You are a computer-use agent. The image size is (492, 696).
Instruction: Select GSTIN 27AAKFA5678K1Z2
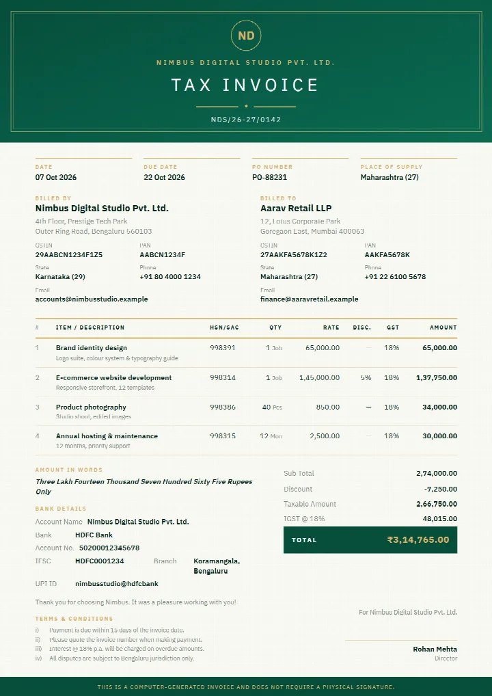tap(294, 255)
